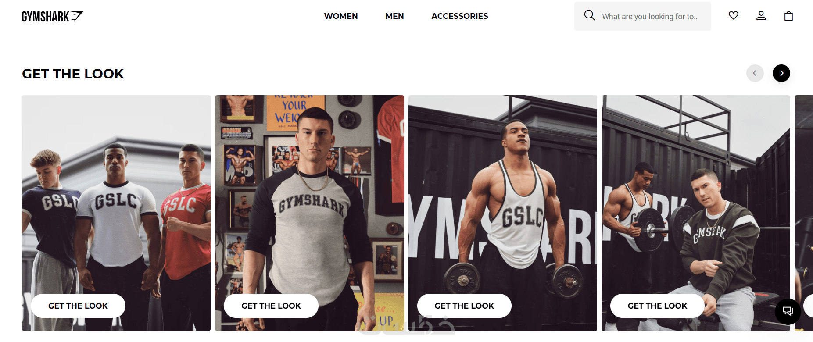The width and height of the screenshot is (813, 342).
Task: Open the shopping bag icon
Action: tap(788, 16)
